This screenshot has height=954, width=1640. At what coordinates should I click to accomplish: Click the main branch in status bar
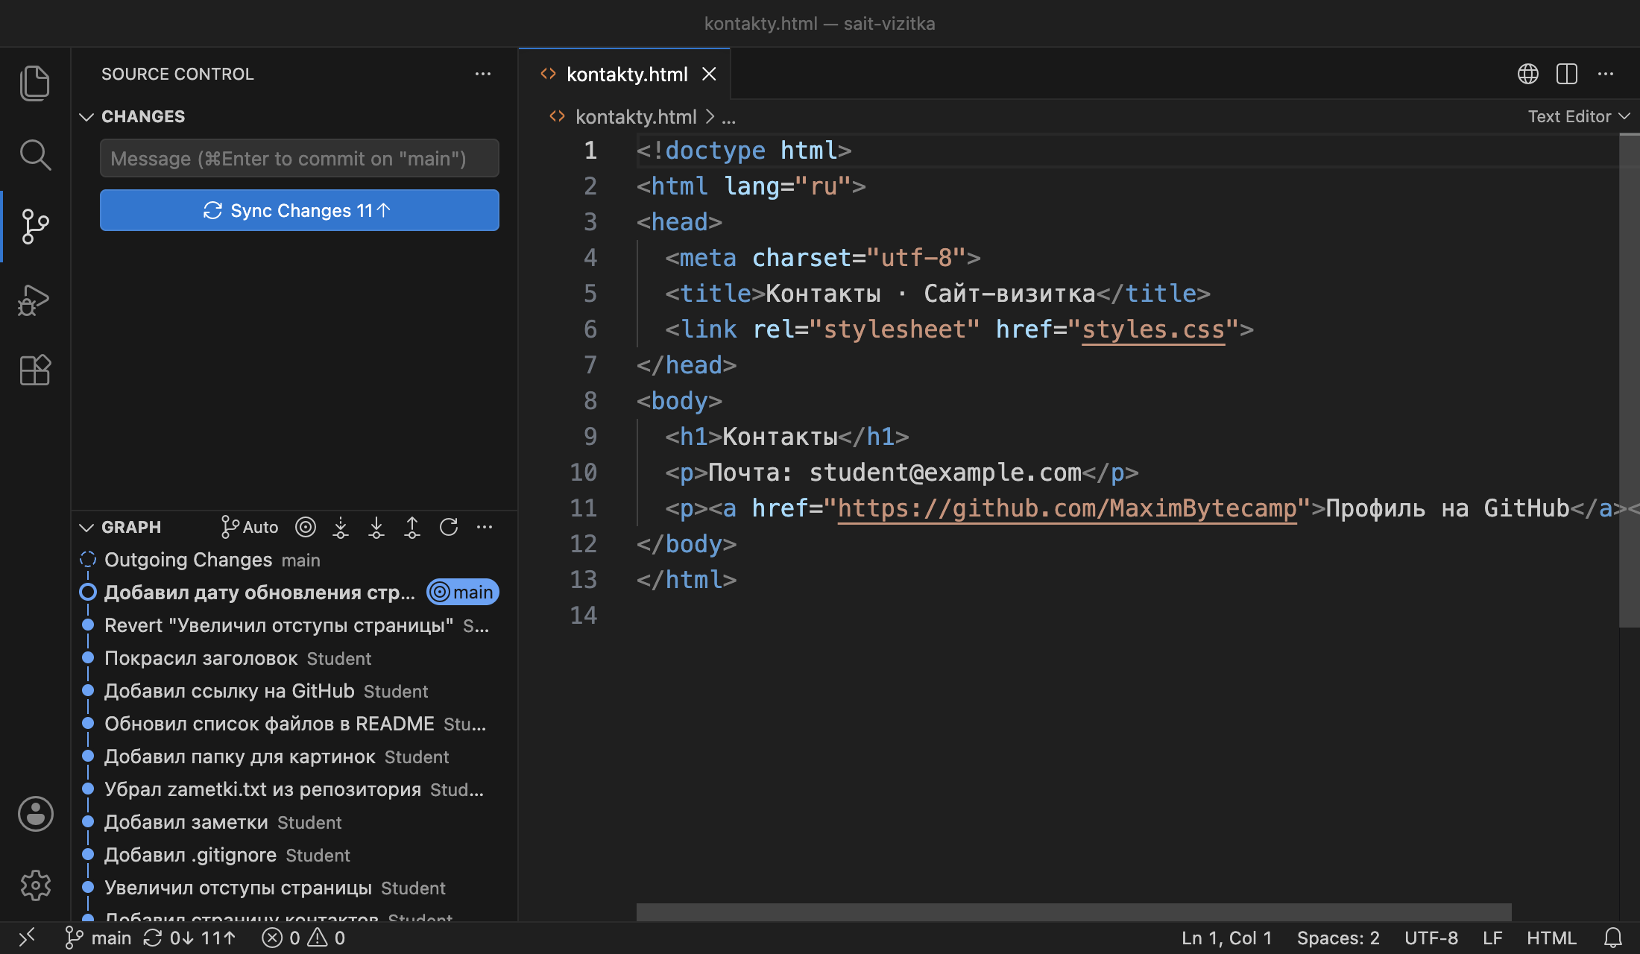(x=98, y=938)
